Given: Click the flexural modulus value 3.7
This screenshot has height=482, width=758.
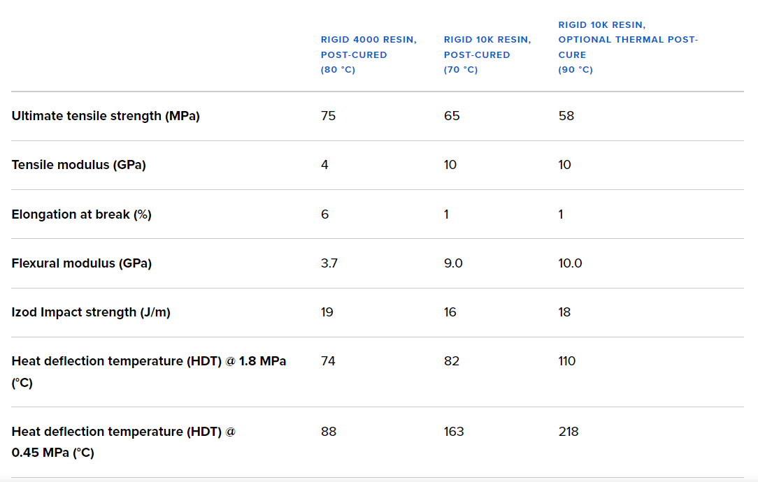Looking at the screenshot, I should pos(329,263).
